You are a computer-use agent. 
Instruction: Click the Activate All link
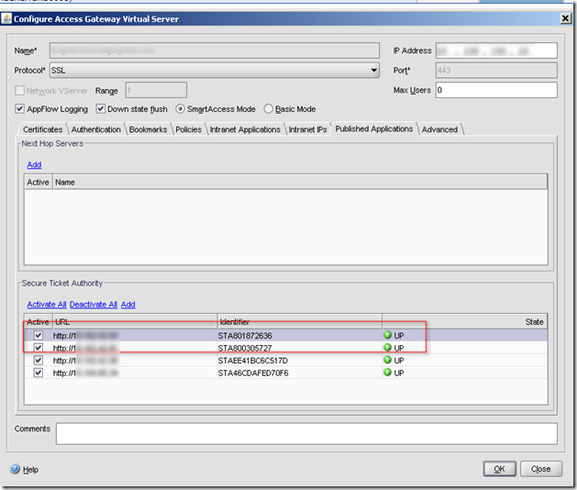(46, 305)
